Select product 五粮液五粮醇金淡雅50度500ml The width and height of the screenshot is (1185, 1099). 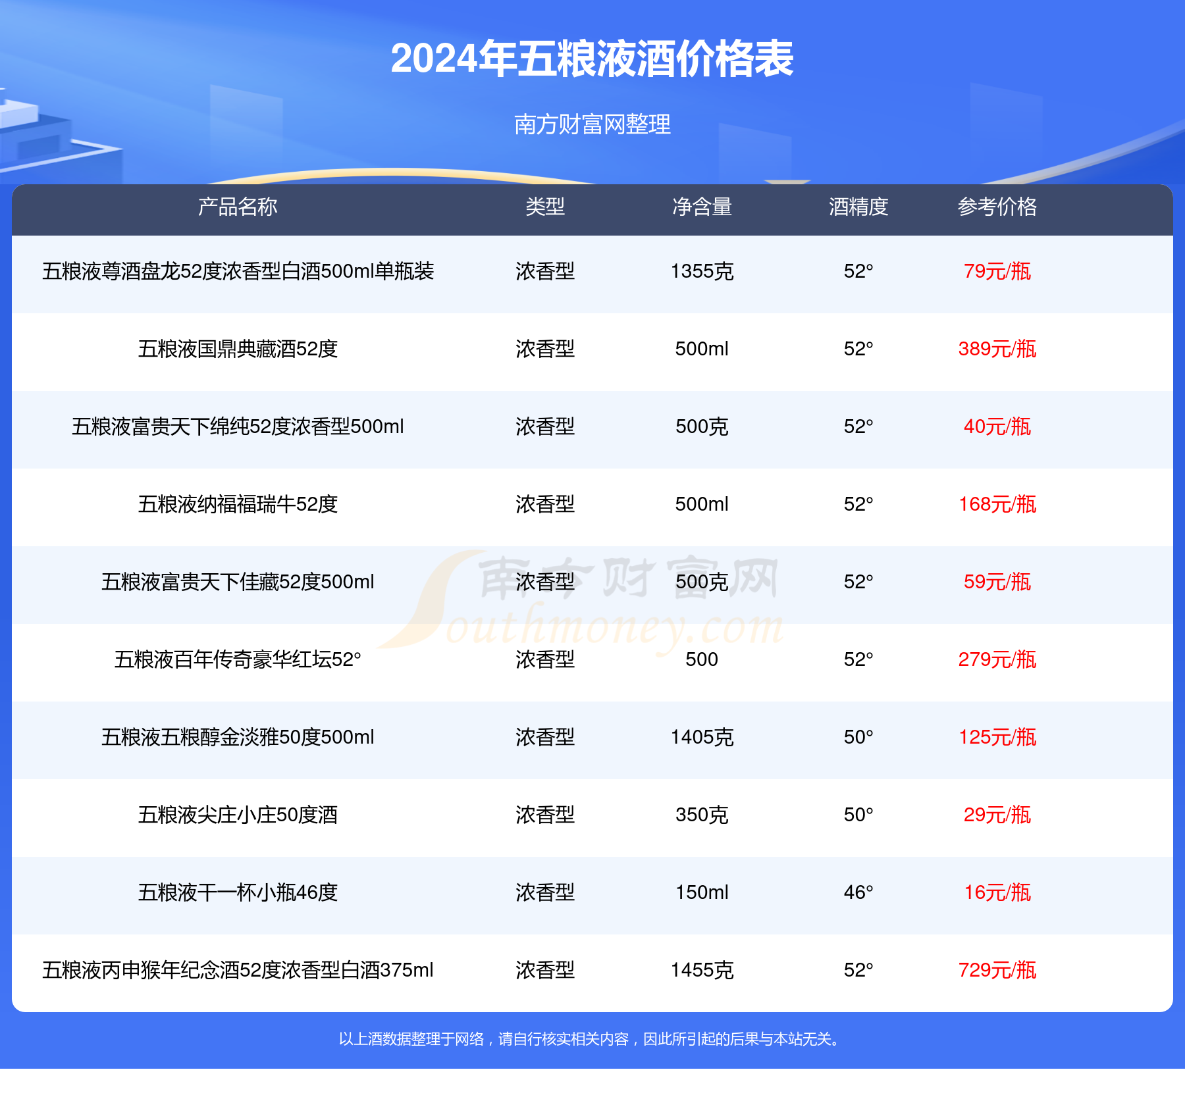pos(238,737)
